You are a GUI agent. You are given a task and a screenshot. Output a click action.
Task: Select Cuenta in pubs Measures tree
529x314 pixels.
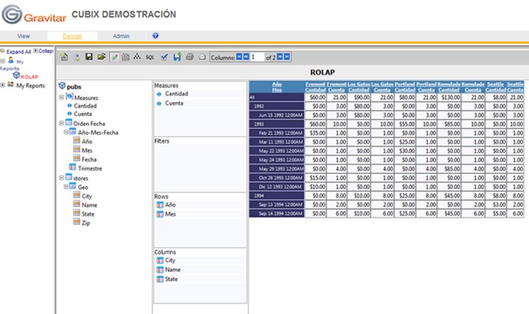pyautogui.click(x=82, y=114)
